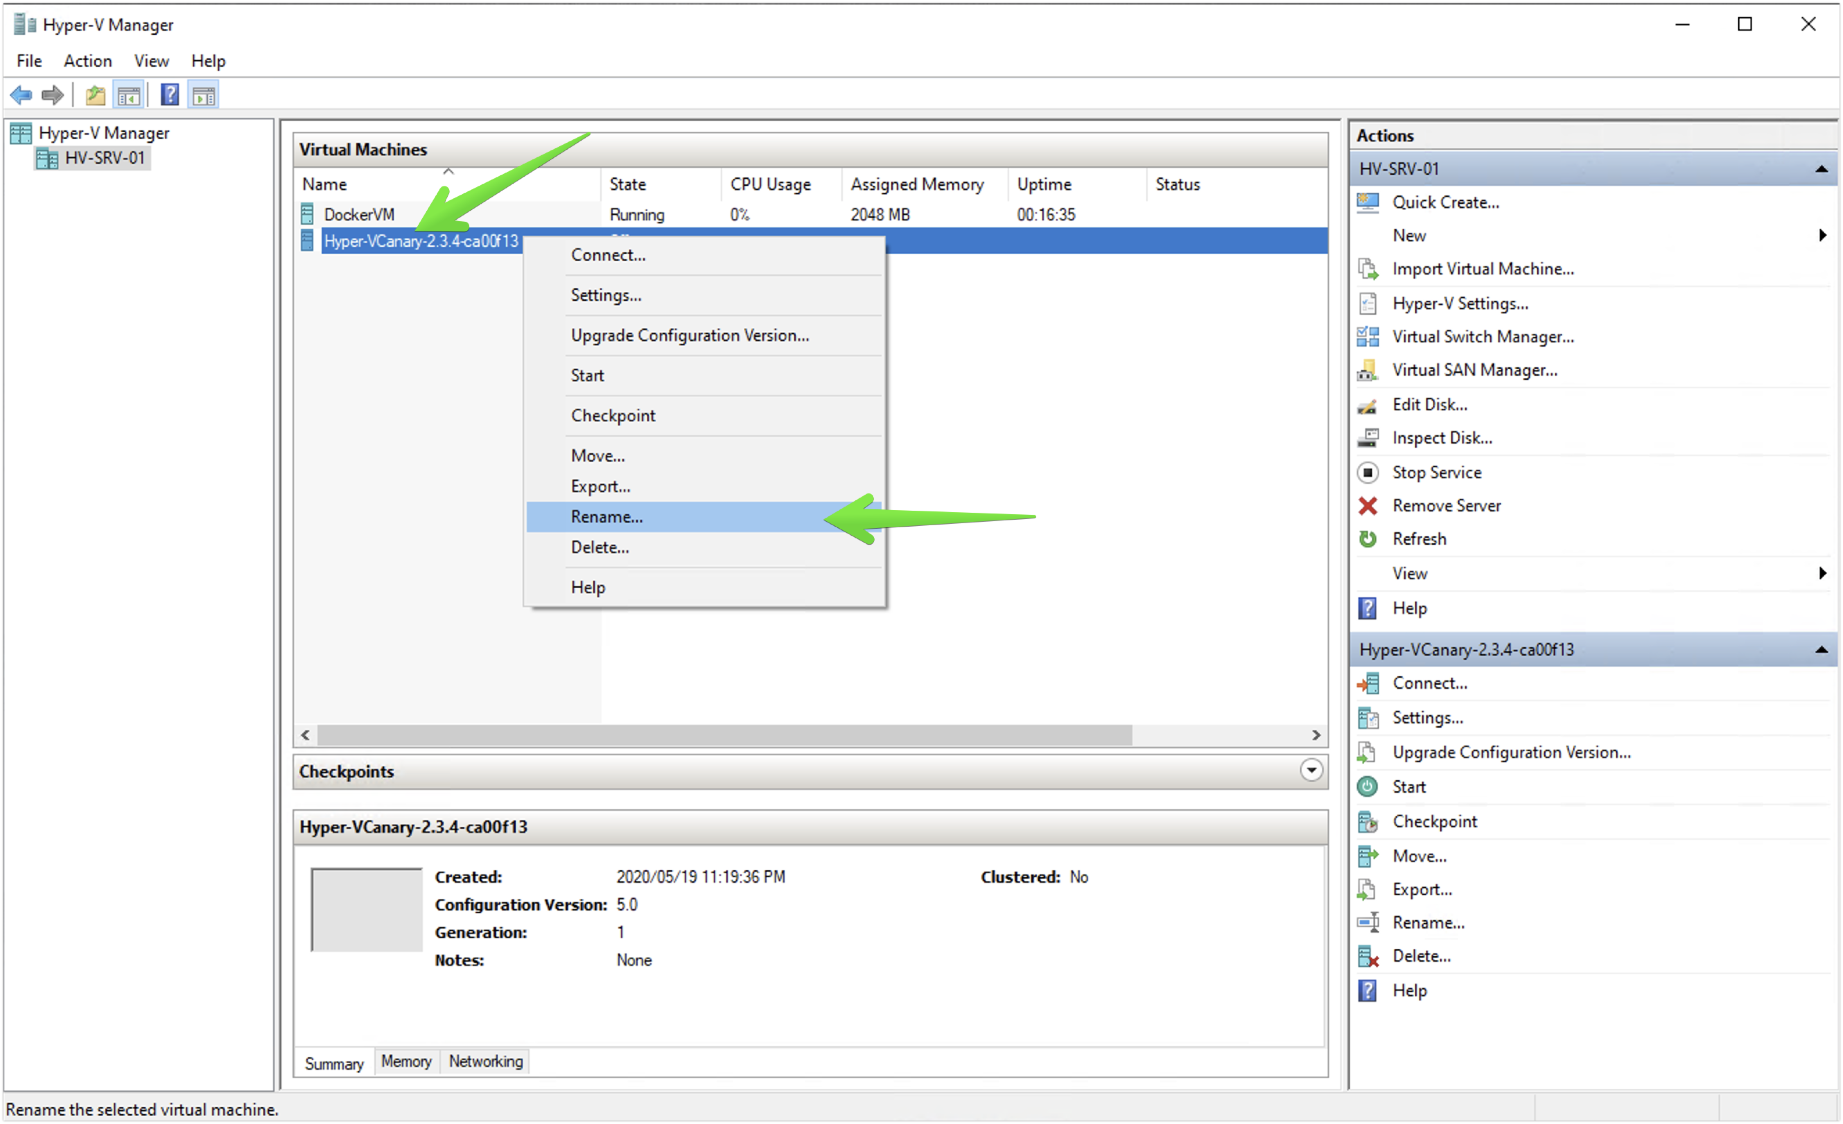Click the horizontal scrollbar right arrow
This screenshot has height=1124, width=1843.
point(1317,736)
